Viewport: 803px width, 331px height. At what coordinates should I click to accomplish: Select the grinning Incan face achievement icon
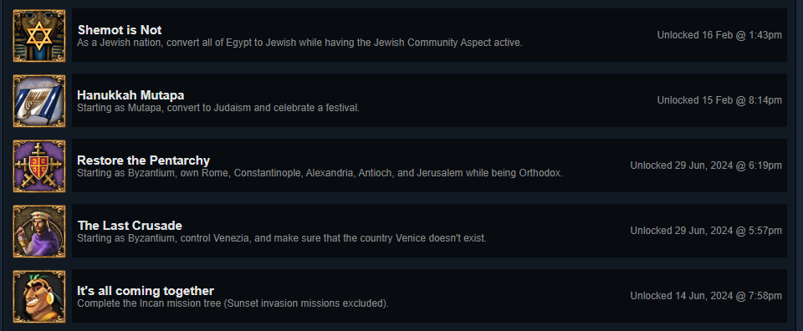[39, 296]
